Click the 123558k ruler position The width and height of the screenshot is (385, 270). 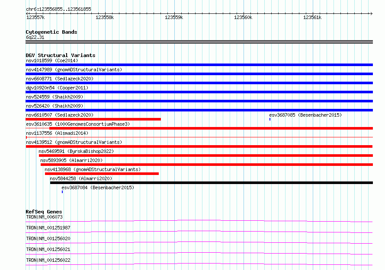tap(105, 17)
